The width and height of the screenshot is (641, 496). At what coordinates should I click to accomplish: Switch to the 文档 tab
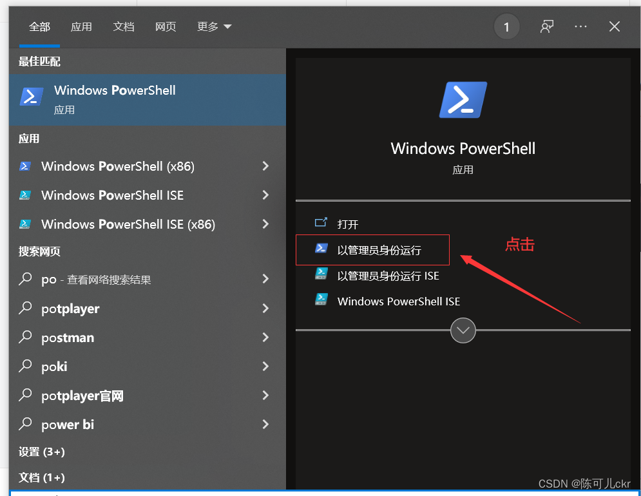tap(123, 26)
